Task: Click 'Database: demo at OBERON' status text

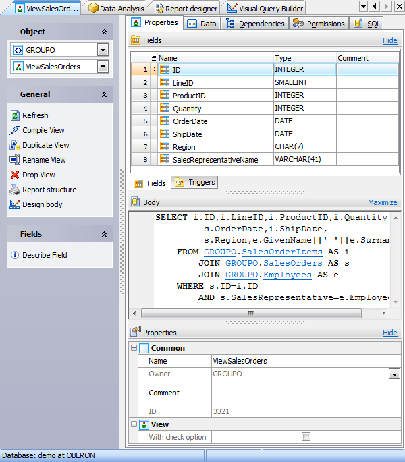Action: tap(49, 455)
